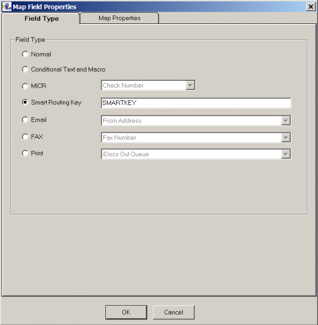
Task: Click the Field Type group box label
Action: 30,40
